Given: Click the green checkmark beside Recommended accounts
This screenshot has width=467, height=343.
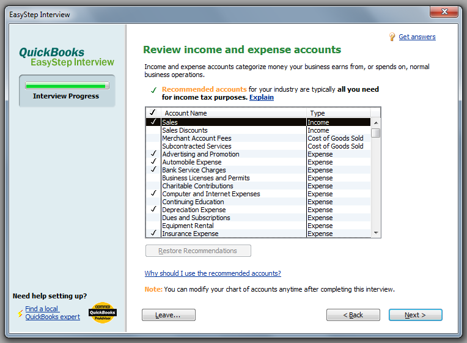Looking at the screenshot, I should click(153, 90).
